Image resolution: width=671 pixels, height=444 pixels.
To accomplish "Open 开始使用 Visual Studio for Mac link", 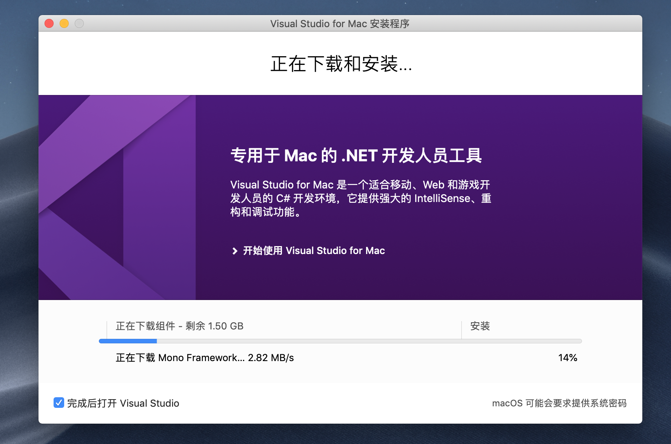I will coord(314,251).
